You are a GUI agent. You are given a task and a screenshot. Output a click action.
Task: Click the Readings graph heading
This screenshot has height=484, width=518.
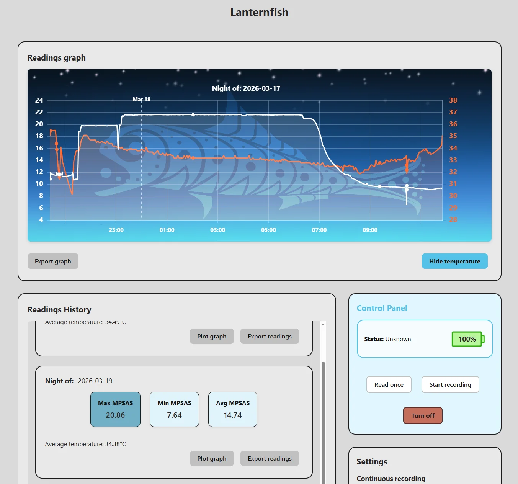point(57,58)
